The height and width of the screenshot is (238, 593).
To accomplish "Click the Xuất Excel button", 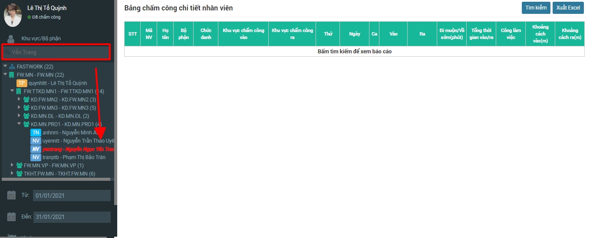I will 568,8.
